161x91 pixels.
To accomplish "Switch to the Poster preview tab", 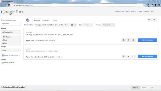I will tap(55, 20).
